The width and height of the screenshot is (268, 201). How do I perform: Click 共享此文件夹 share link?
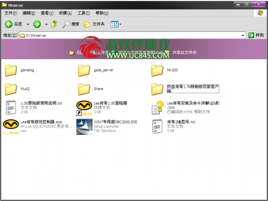[x=184, y=52]
